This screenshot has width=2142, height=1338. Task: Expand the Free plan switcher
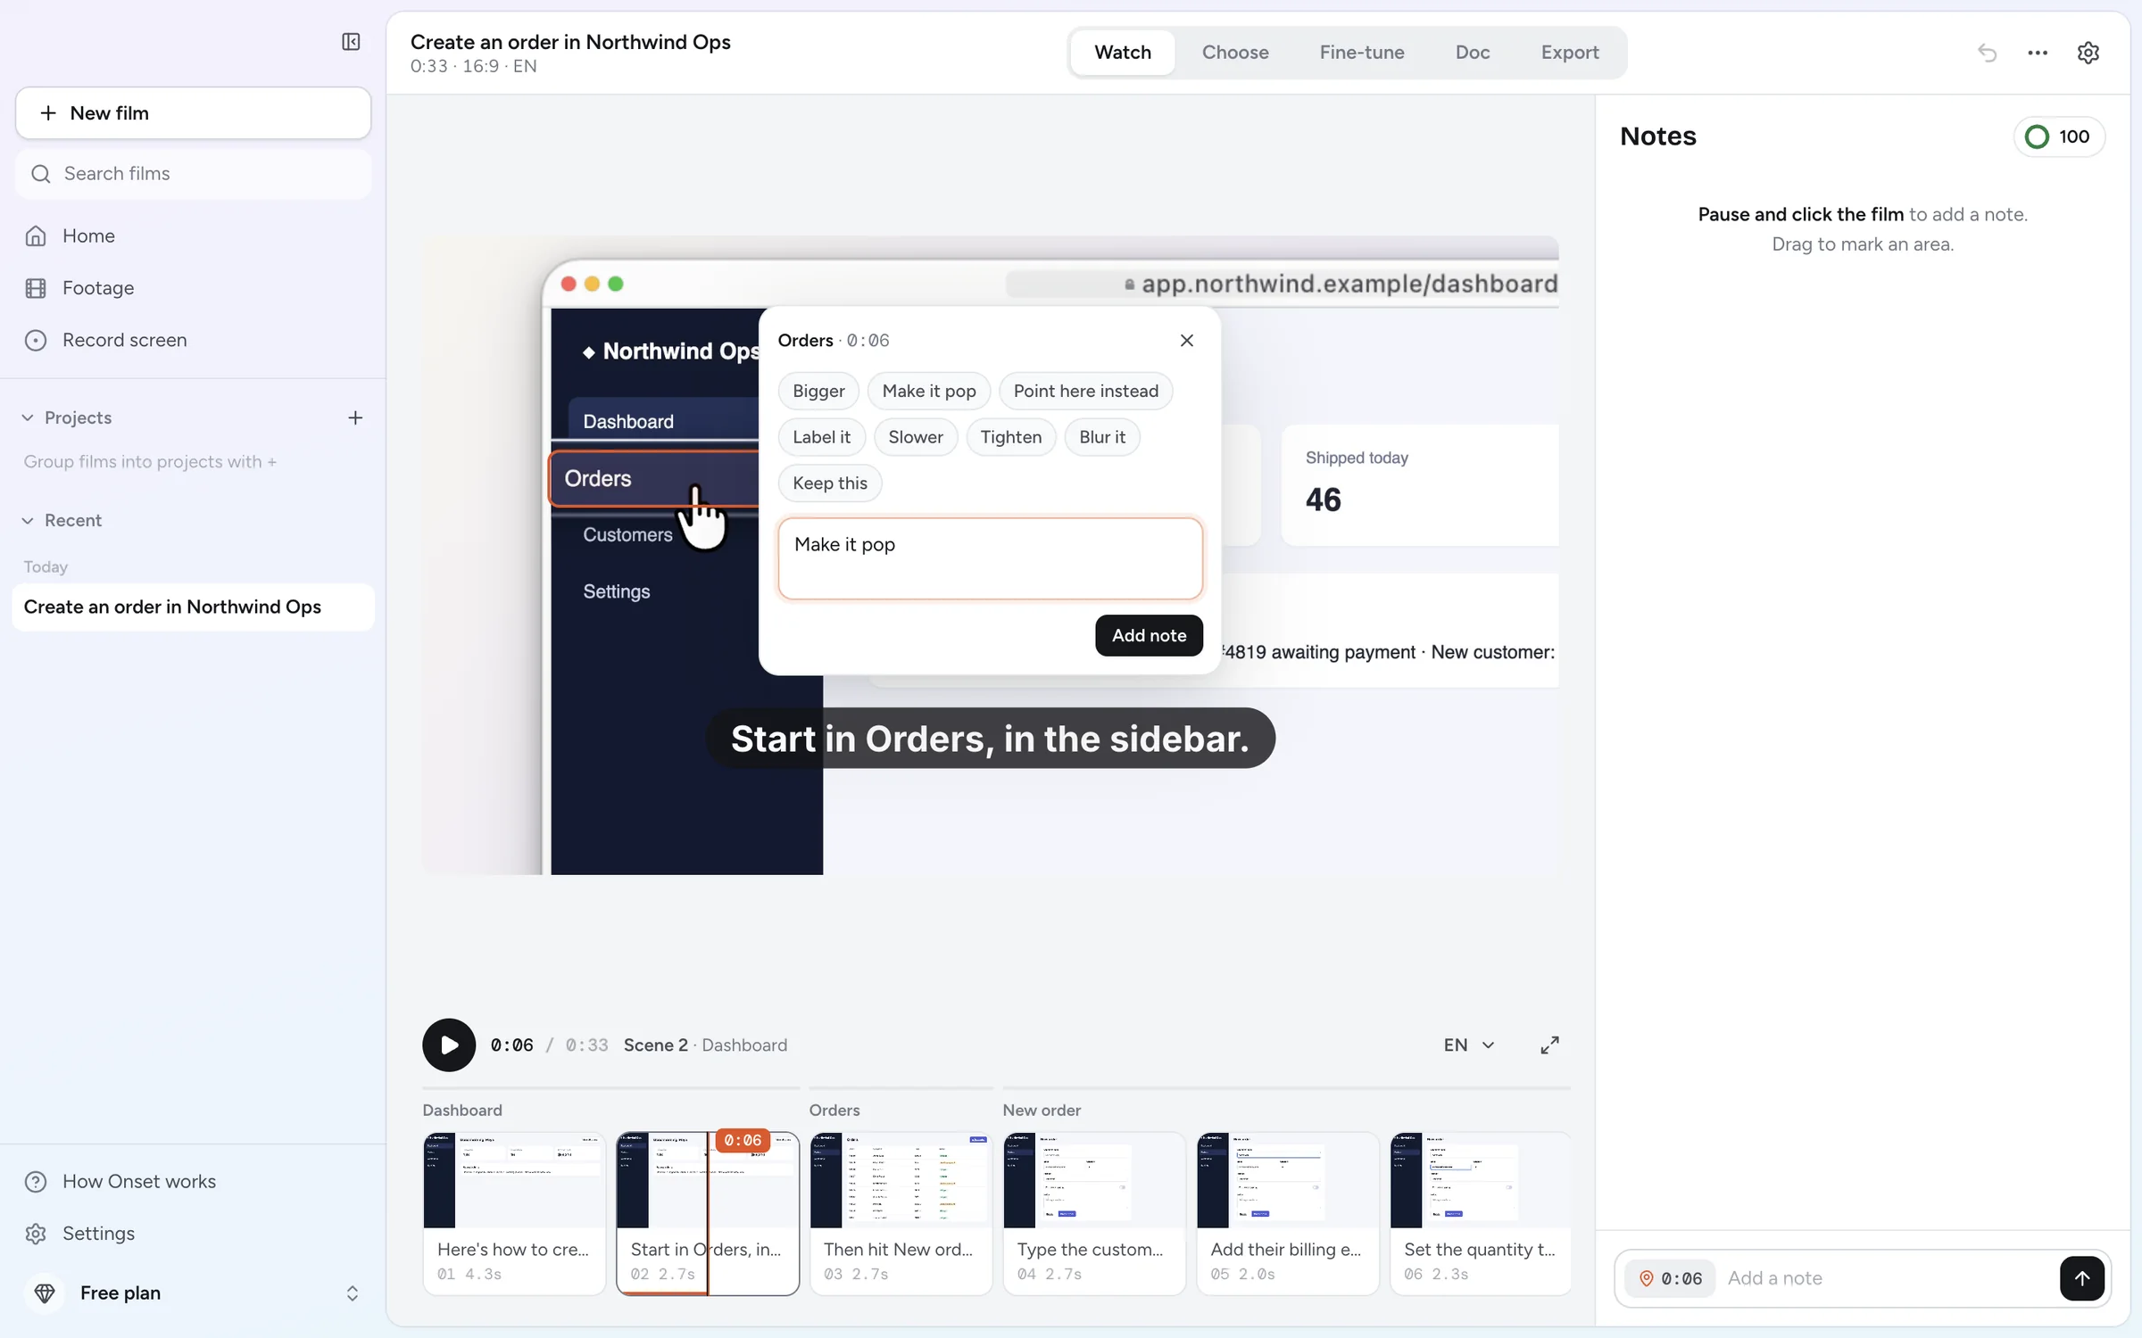[193, 1293]
